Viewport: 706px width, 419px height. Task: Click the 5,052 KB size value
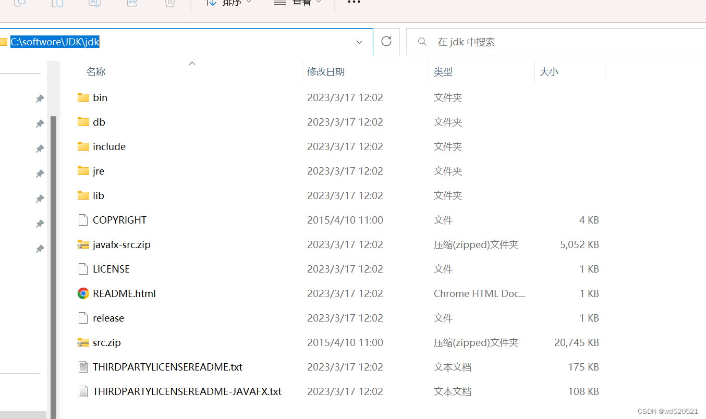point(579,244)
